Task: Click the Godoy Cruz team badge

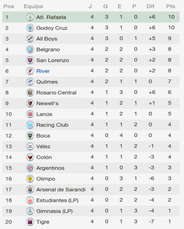Action: point(30,28)
